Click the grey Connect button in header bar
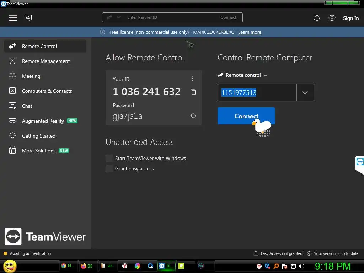This screenshot has width=364, height=273. pyautogui.click(x=228, y=17)
